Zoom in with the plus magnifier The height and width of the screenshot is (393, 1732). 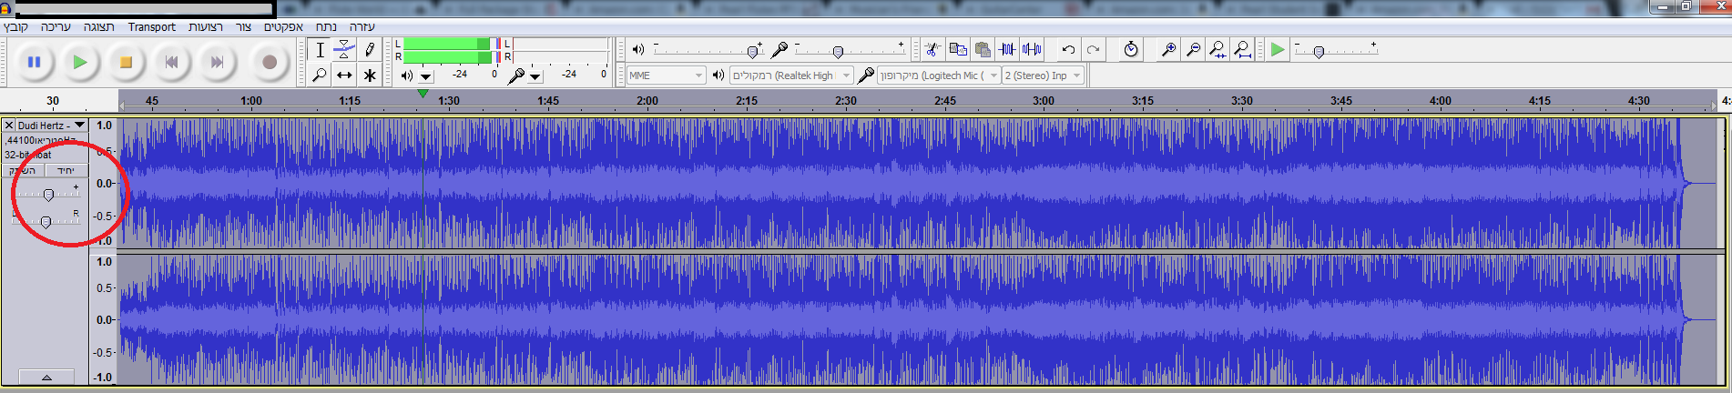click(x=1168, y=49)
